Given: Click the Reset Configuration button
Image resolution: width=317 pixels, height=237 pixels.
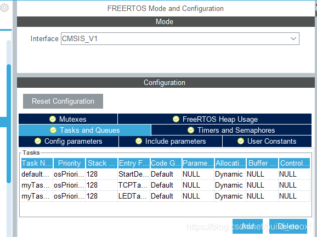Looking at the screenshot, I should pyautogui.click(x=63, y=101).
